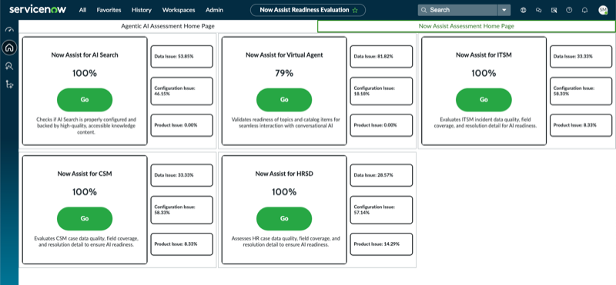
Task: Open the AI search magnifier sidebar icon
Action: 9,66
